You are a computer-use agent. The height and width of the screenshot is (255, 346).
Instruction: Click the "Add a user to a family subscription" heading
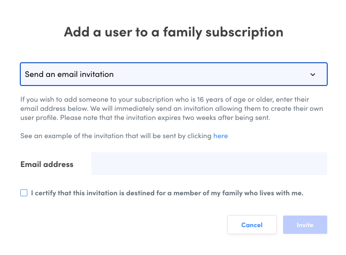click(x=174, y=32)
